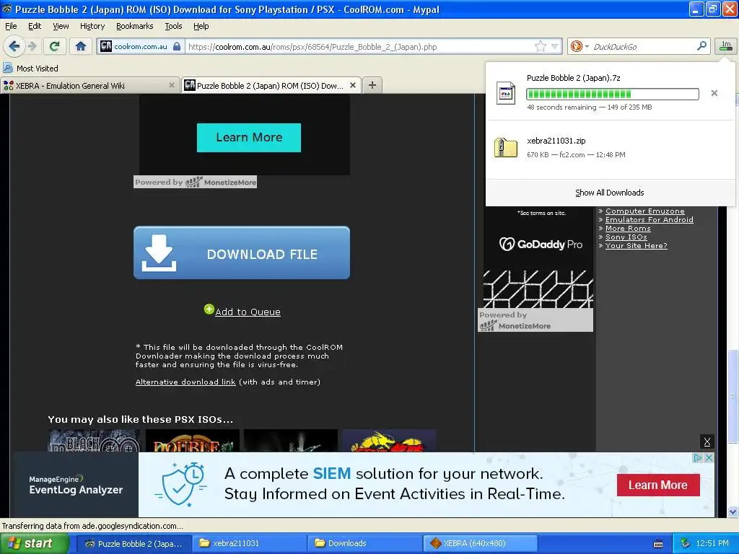Switch to Downloads folder taskbar button
739x554 pixels.
pos(365,543)
